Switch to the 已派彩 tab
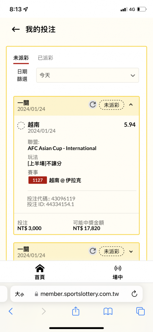The height and width of the screenshot is (332, 153). tap(45, 58)
